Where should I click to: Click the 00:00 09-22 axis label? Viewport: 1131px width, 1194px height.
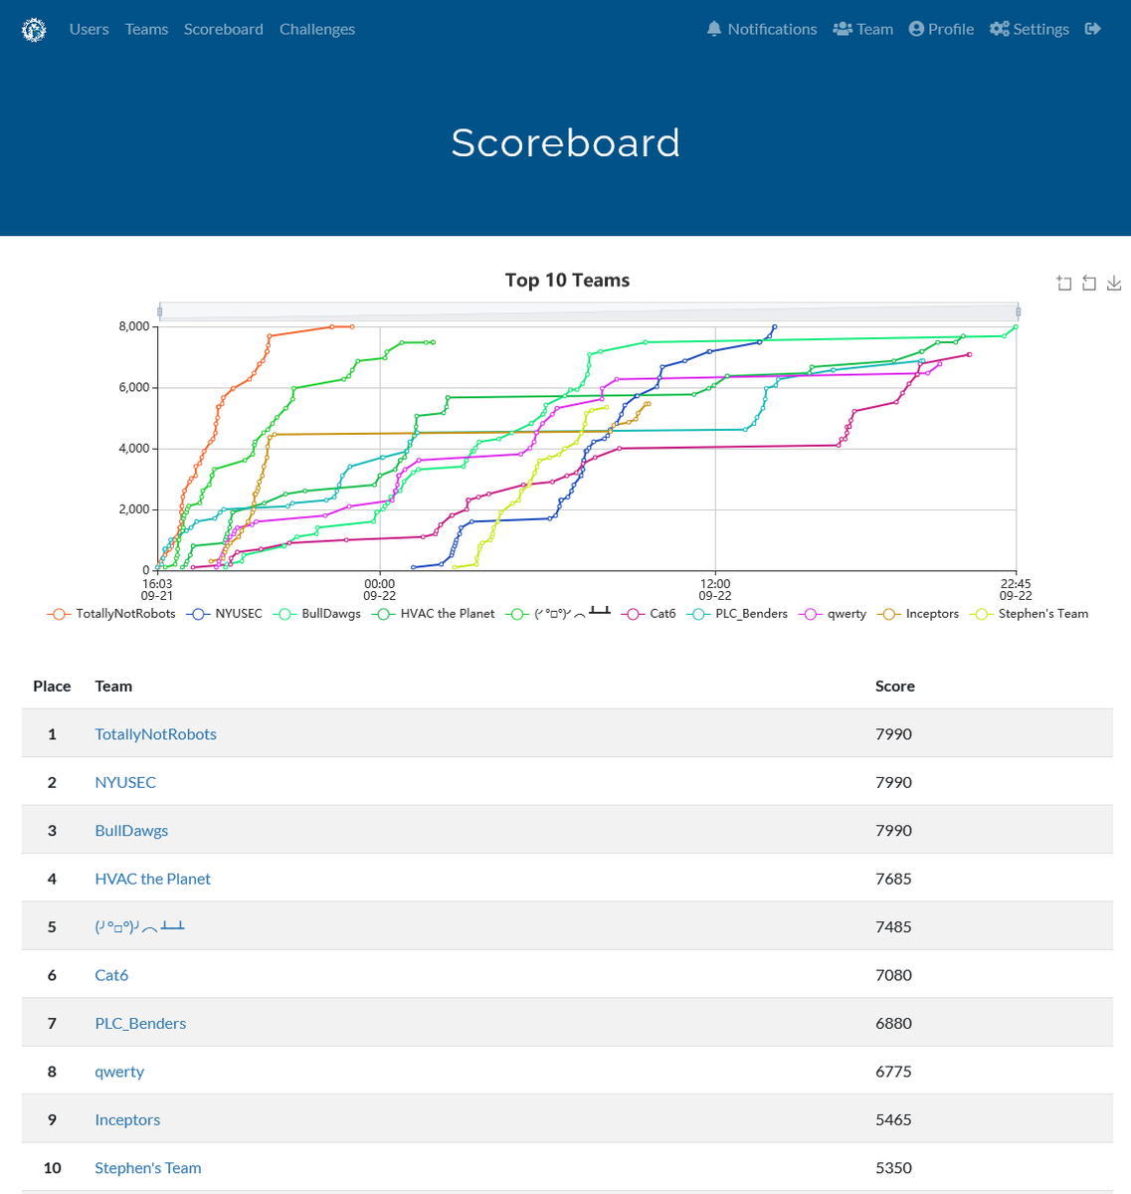coord(380,589)
